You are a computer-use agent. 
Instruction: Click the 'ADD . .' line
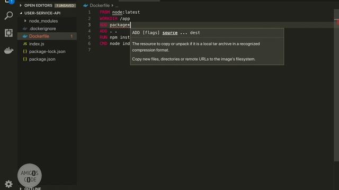pyautogui.click(x=108, y=31)
